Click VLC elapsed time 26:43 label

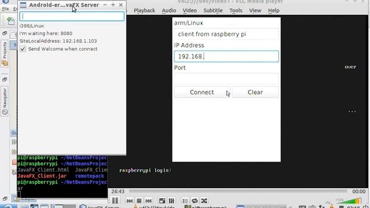118,191
